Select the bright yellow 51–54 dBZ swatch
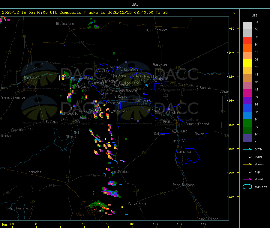 247,63
